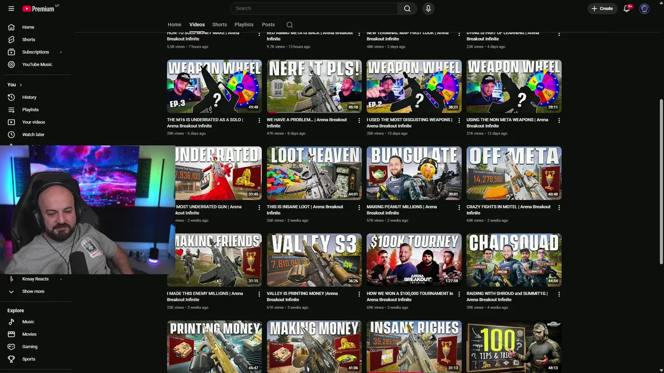The image size is (664, 373).
Task: Click the Explore section heading
Action: (x=16, y=310)
